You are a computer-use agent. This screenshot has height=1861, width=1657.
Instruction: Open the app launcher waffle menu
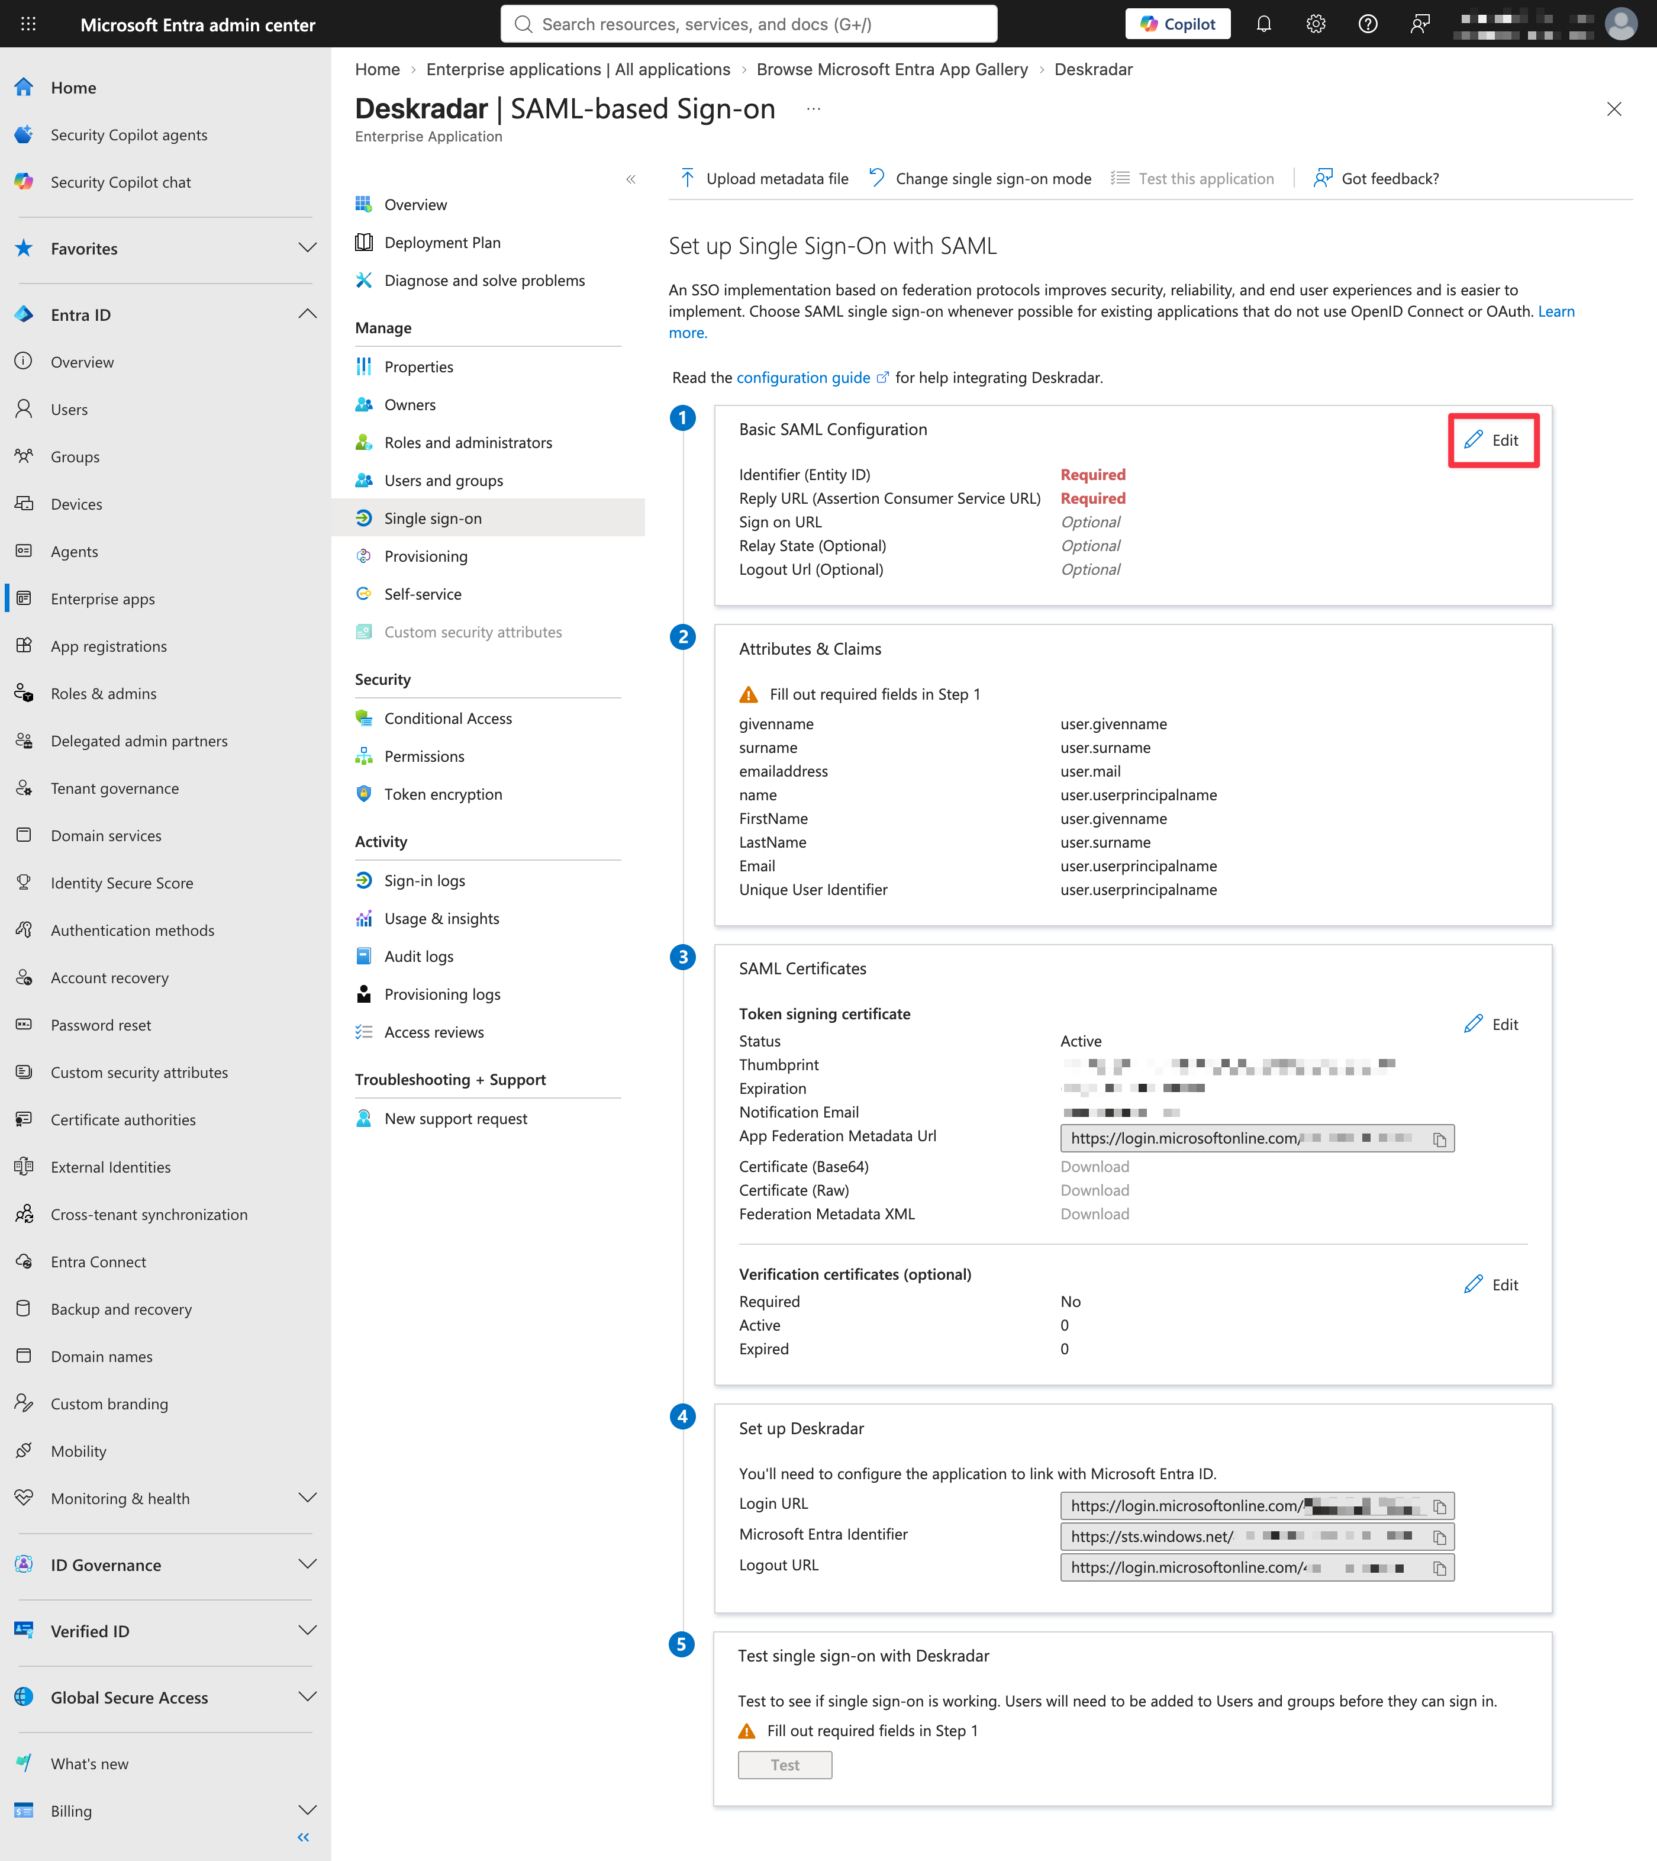point(28,25)
